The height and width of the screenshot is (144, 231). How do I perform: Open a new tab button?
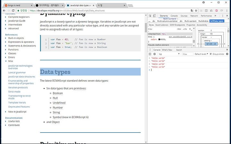point(130,5)
